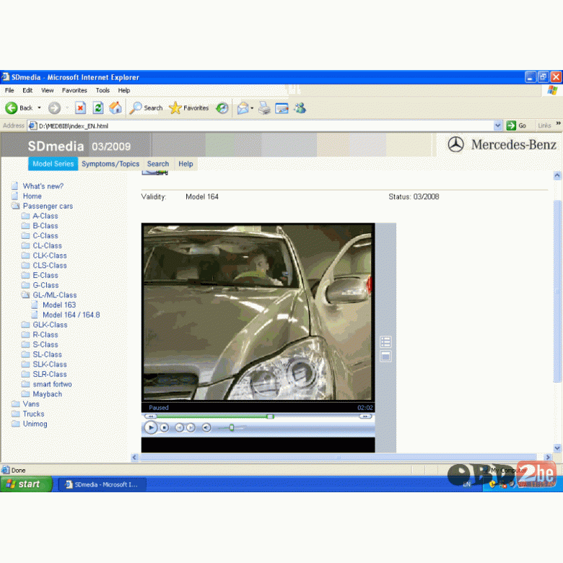Open the Edit menu
This screenshot has height=563, width=563.
point(27,90)
